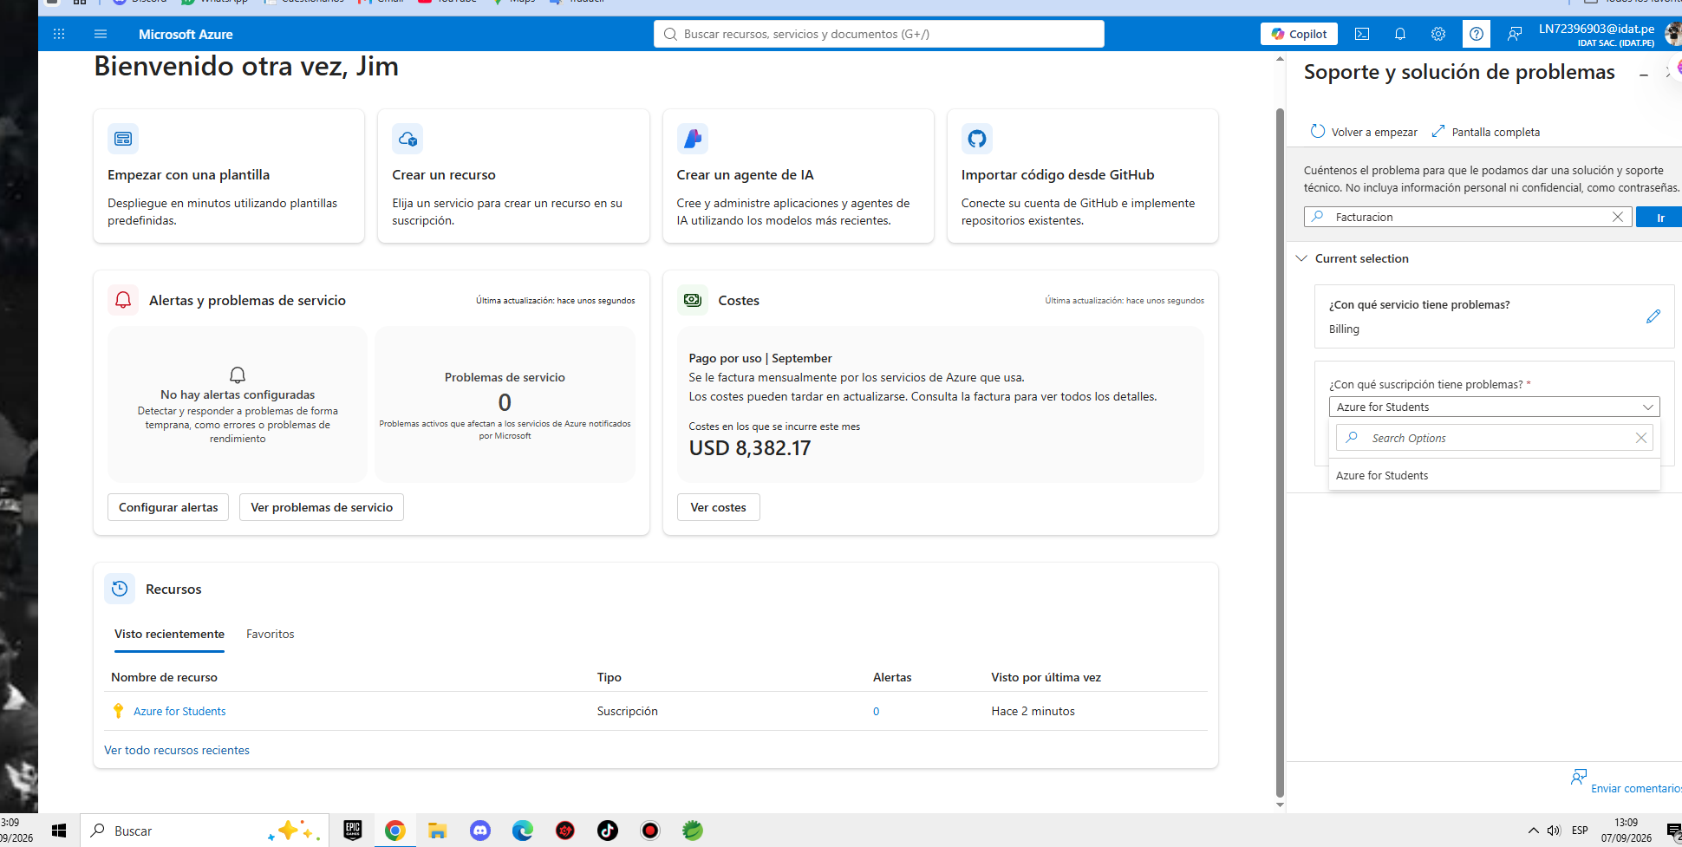Click the main page vertical scrollbar
Image resolution: width=1682 pixels, height=847 pixels.
pos(1280,451)
